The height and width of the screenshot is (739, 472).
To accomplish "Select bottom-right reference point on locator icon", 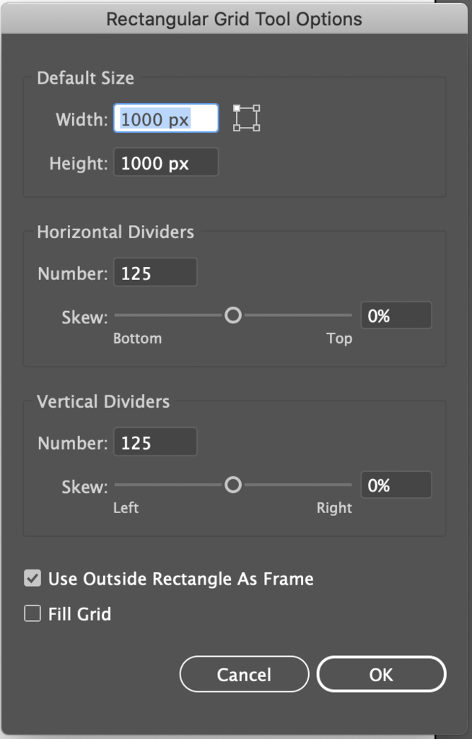I will pyautogui.click(x=256, y=128).
